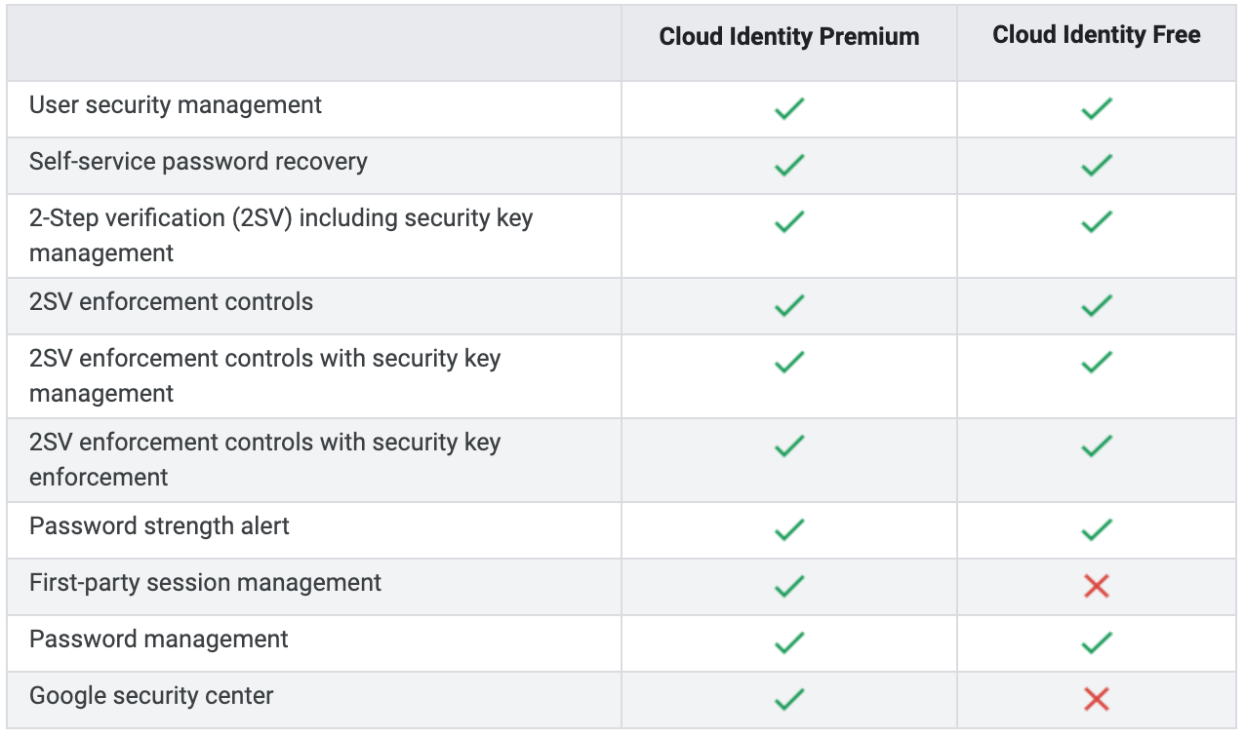The image size is (1245, 737).
Task: Click the First-party session management label
Action: coord(205,583)
